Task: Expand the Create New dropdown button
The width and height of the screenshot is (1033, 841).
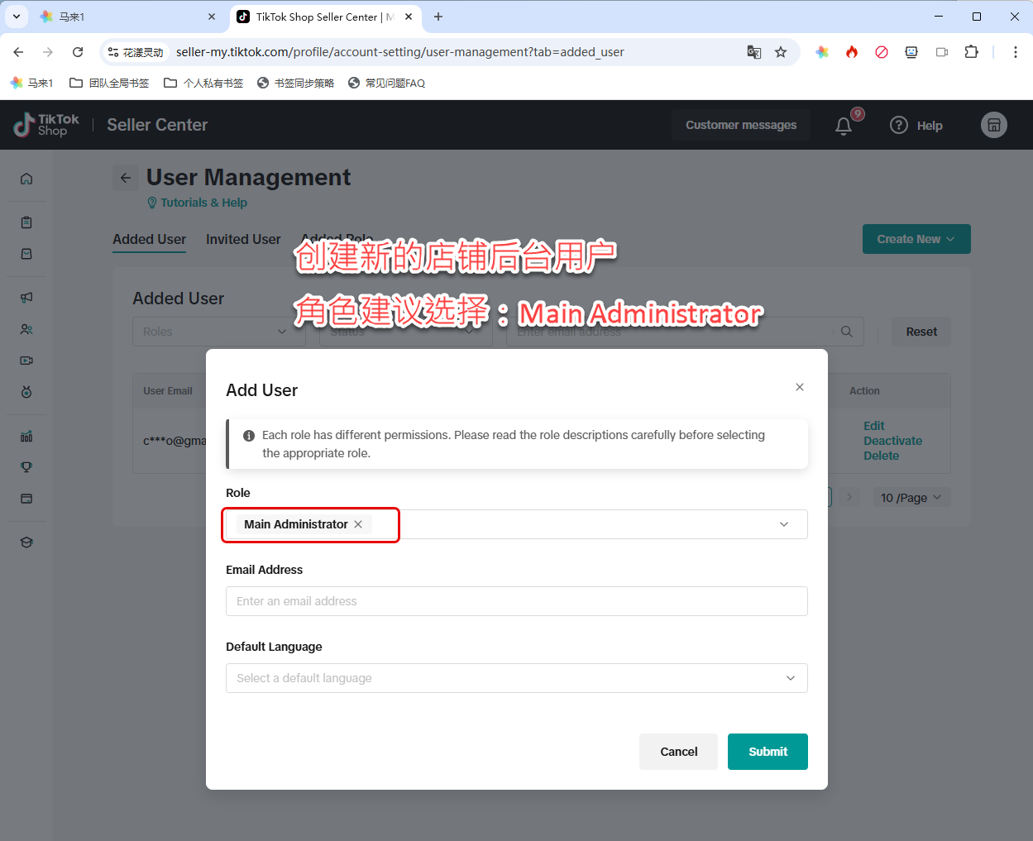Action: (x=916, y=239)
